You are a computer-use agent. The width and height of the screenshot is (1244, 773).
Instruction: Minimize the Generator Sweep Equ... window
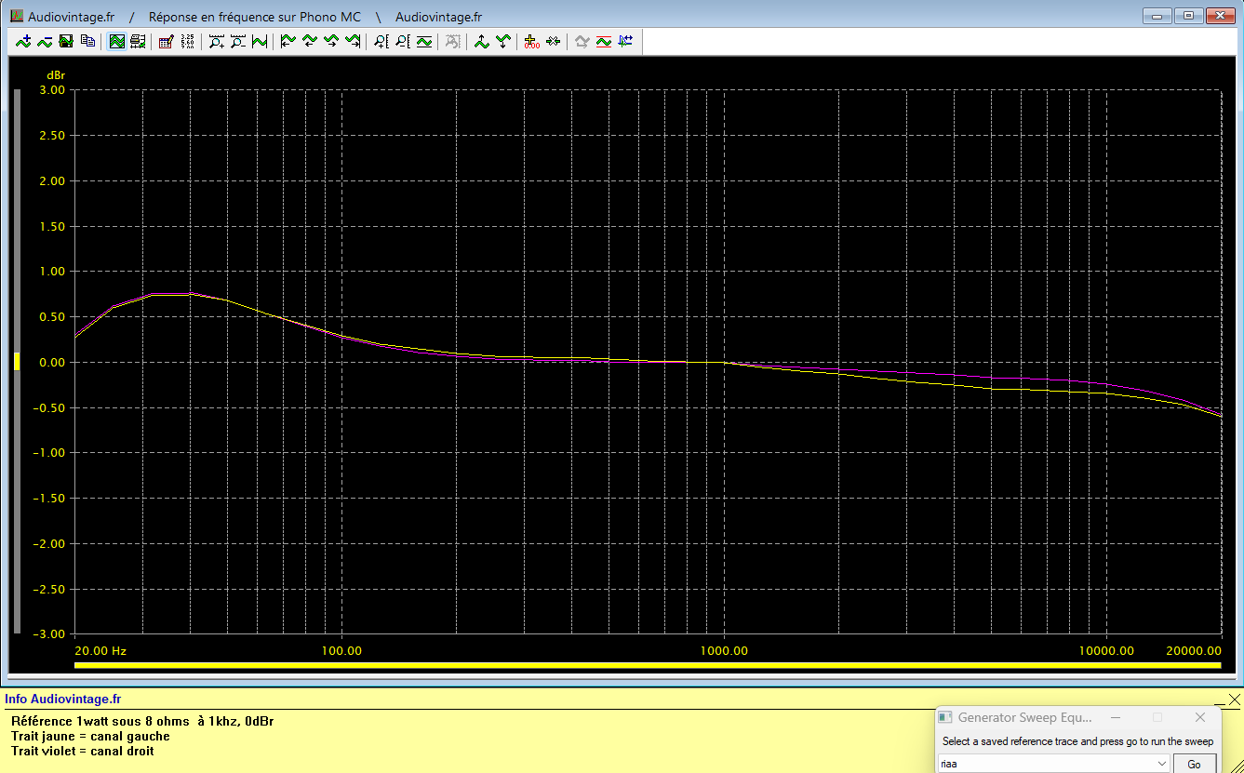pyautogui.click(x=1117, y=717)
